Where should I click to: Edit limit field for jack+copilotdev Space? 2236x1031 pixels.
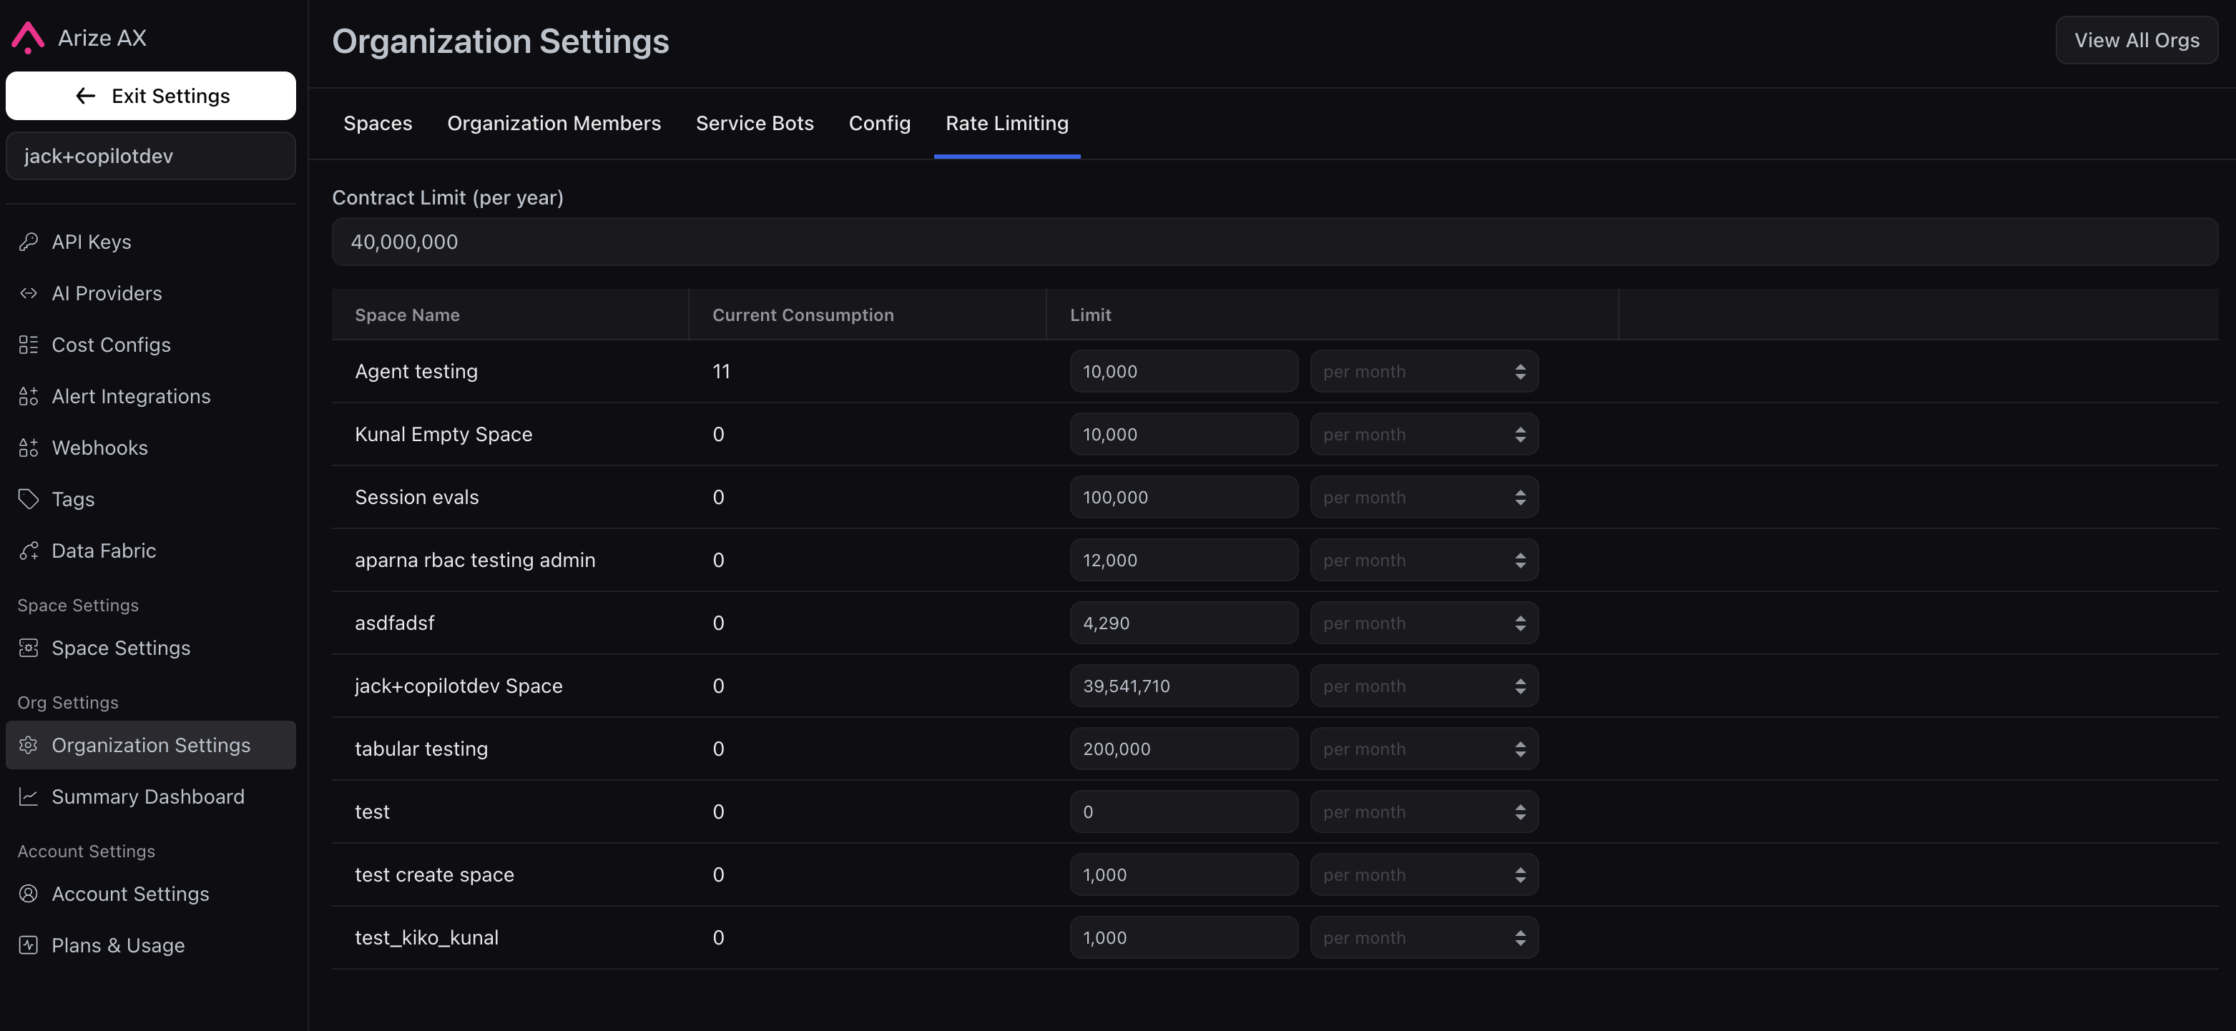1183,686
